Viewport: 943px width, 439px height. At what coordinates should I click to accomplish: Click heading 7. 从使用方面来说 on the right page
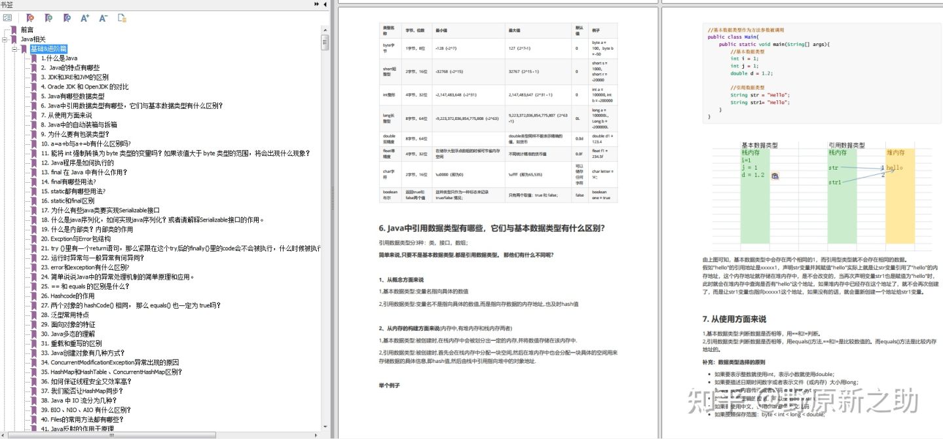coord(733,319)
